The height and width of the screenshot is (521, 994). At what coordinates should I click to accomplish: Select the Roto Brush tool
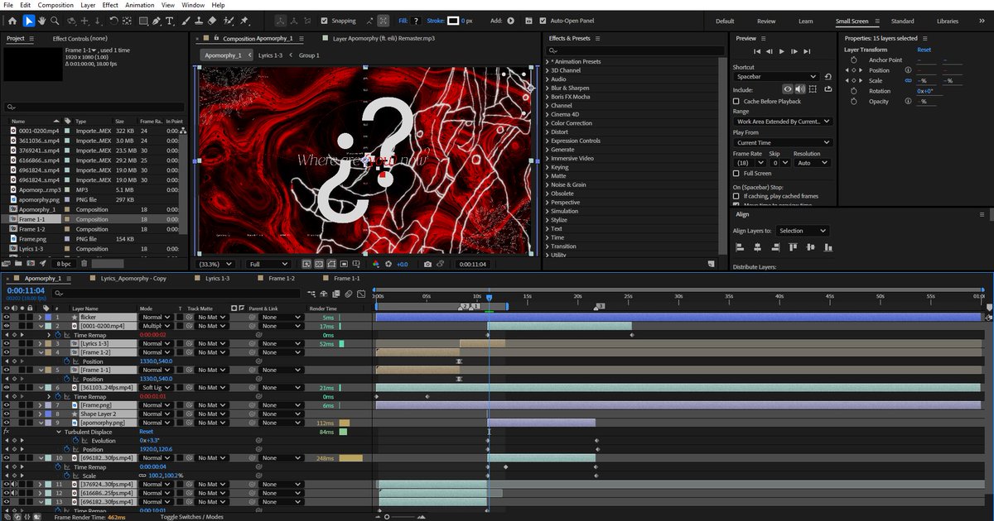point(228,21)
